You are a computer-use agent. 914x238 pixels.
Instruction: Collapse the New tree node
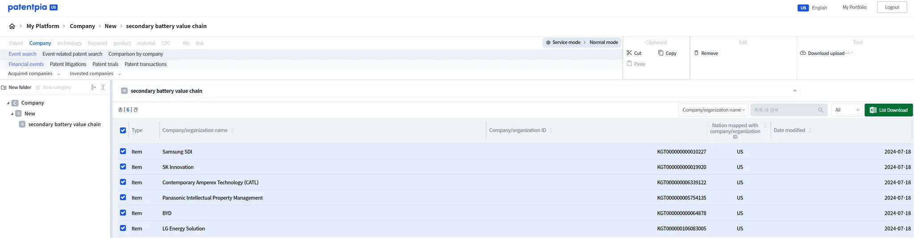pyautogui.click(x=12, y=114)
